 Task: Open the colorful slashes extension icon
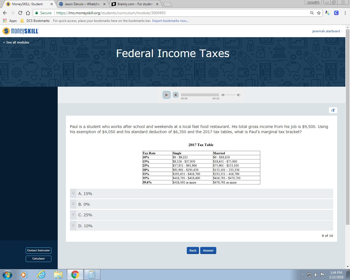[328, 13]
